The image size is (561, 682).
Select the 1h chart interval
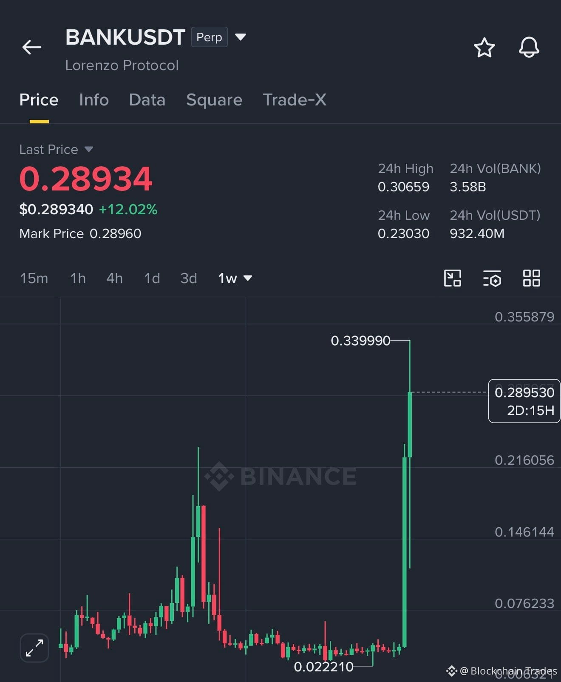point(78,278)
